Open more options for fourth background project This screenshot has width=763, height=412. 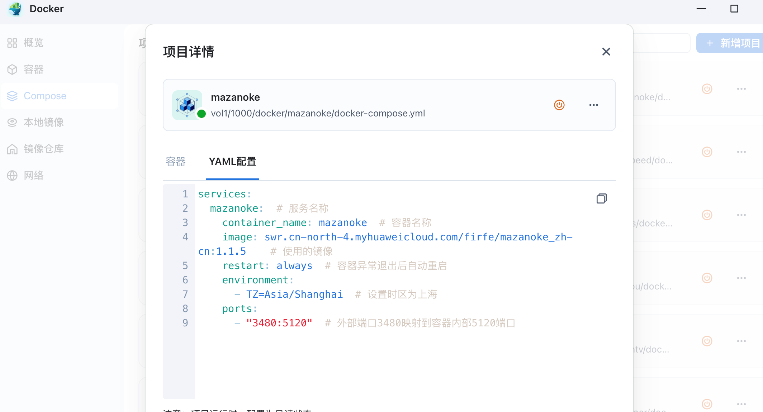click(x=741, y=278)
